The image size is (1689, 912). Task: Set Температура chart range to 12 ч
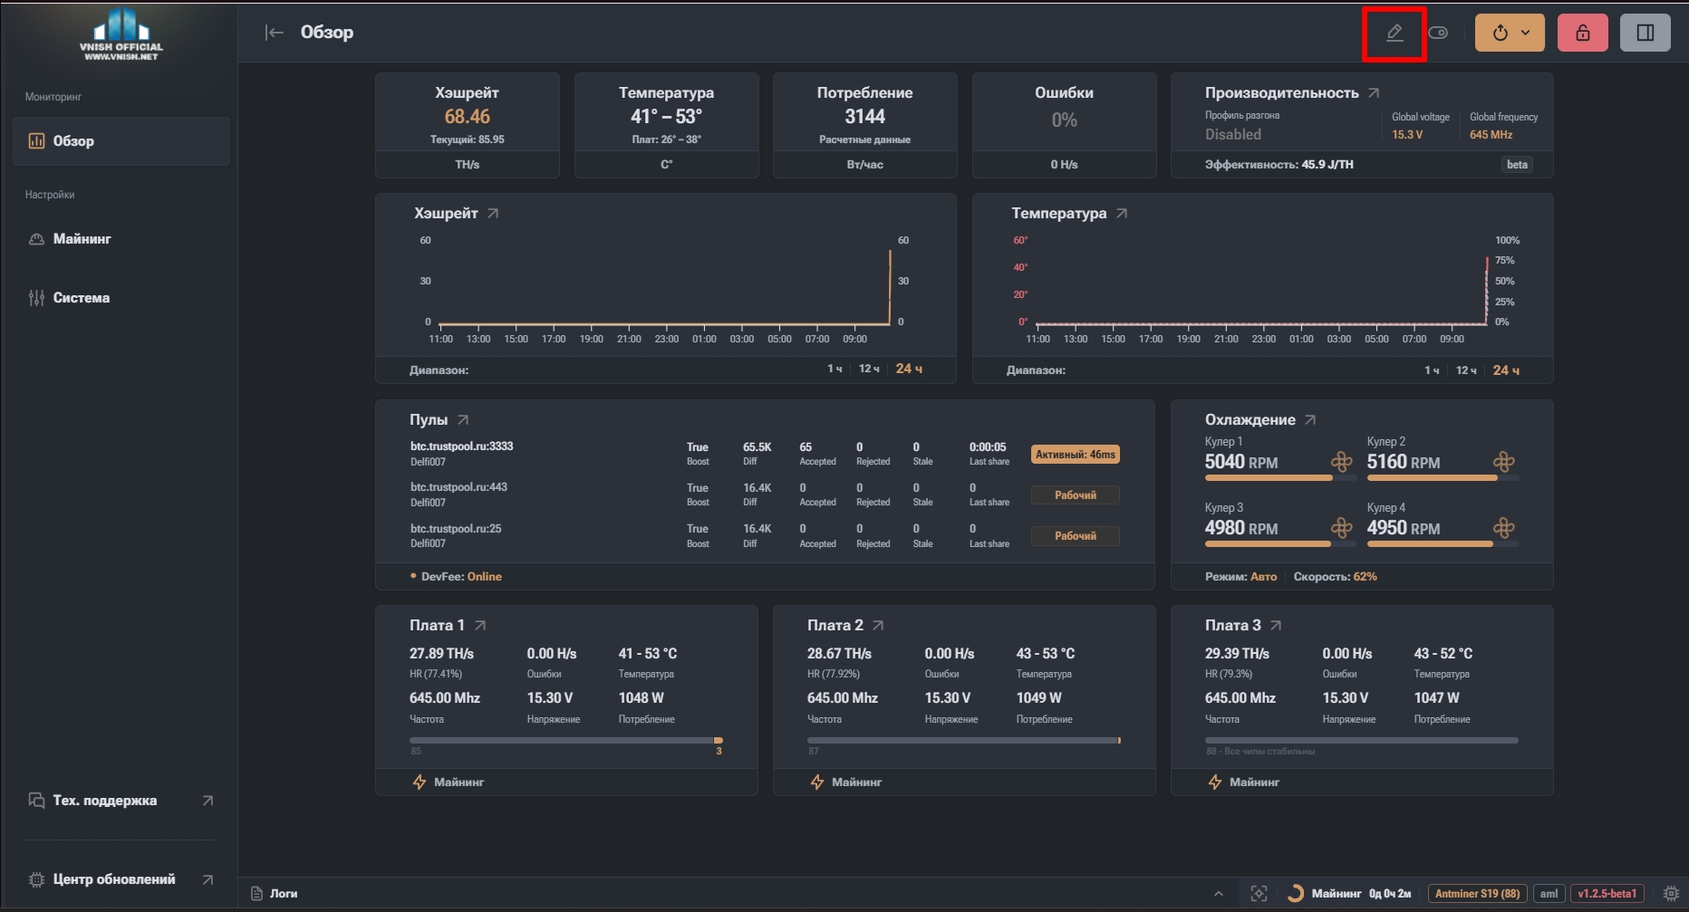point(1466,370)
